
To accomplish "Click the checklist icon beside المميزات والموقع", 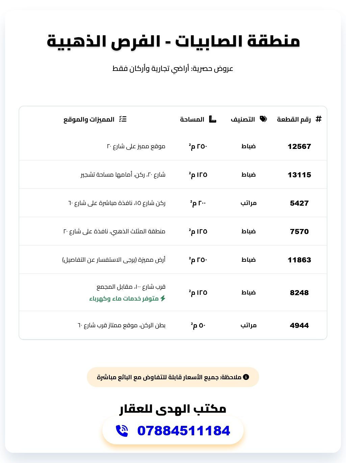I will 123,119.
